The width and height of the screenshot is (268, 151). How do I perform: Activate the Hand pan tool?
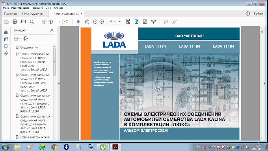(x=87, y=22)
